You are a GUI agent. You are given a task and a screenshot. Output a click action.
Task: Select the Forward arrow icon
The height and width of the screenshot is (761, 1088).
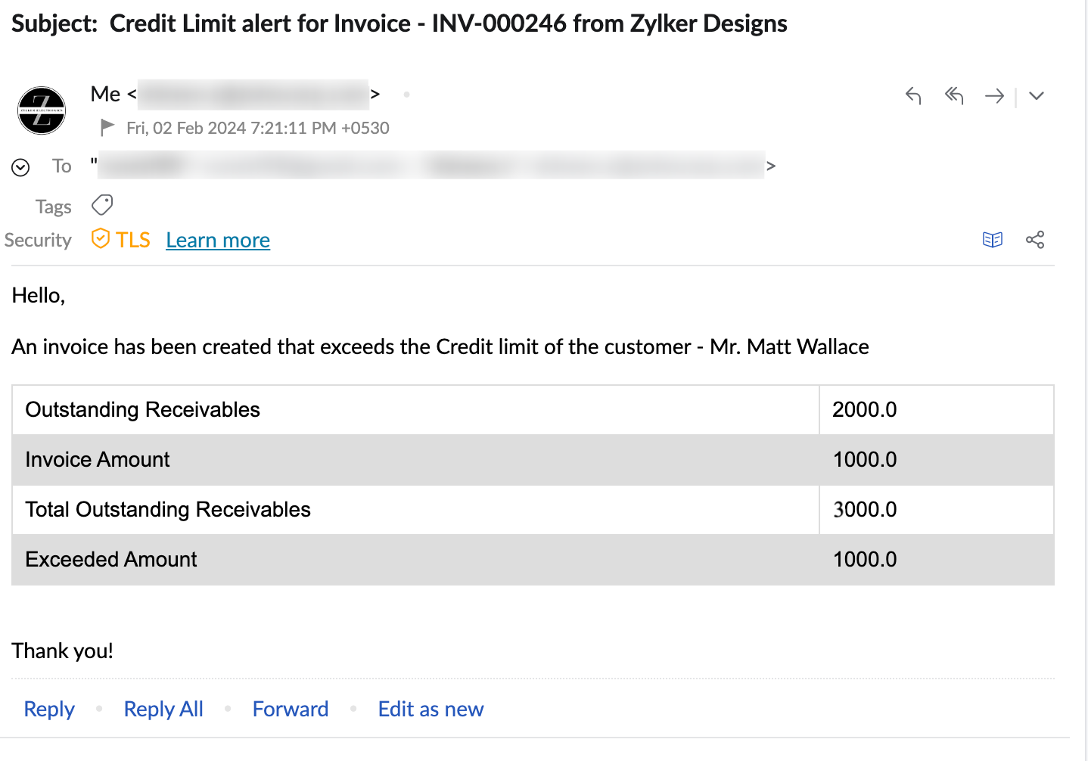tap(994, 96)
